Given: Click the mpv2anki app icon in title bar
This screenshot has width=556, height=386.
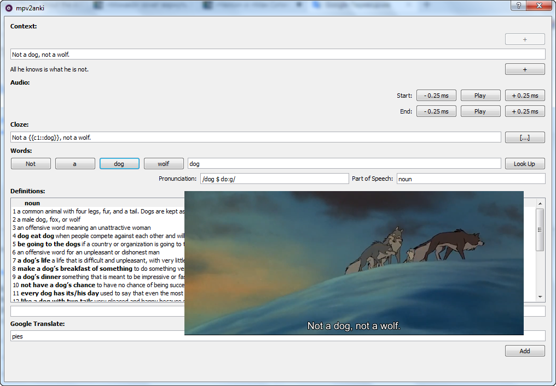Looking at the screenshot, I should tap(9, 8).
